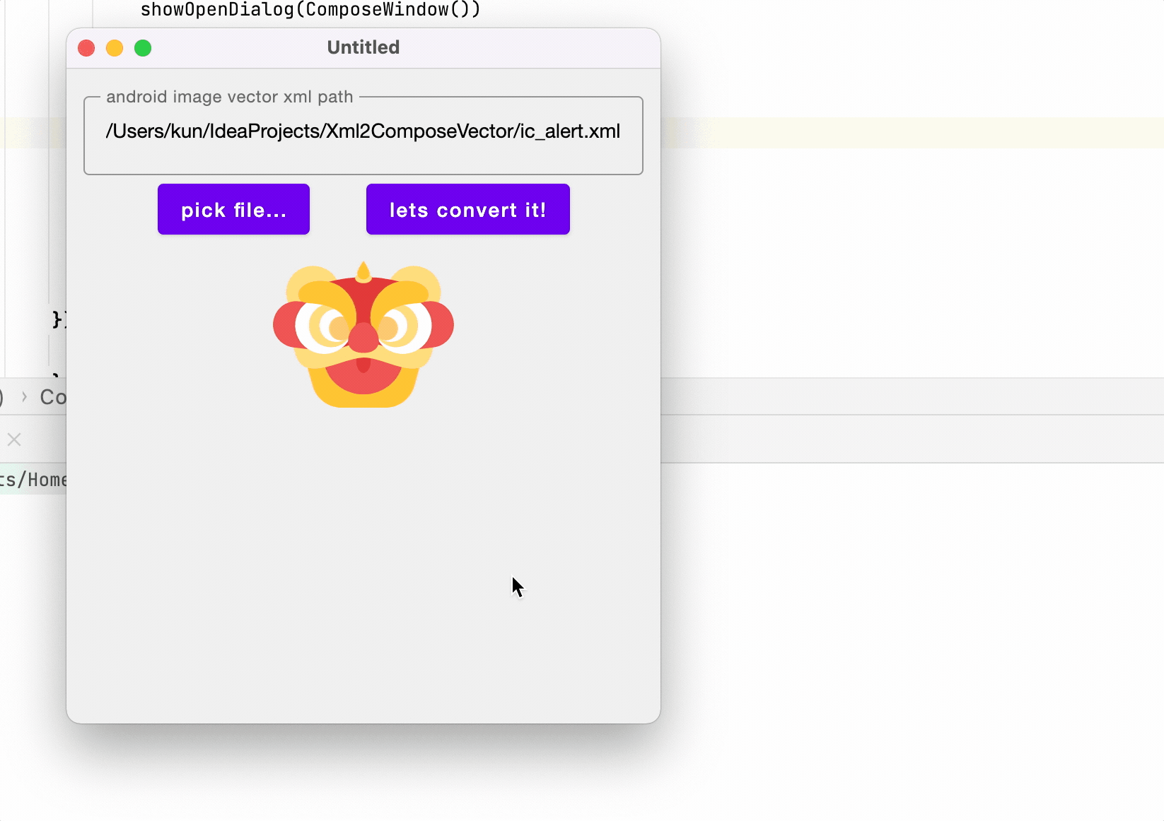
Task: Open the ts/Home path link in output
Action: click(x=34, y=480)
